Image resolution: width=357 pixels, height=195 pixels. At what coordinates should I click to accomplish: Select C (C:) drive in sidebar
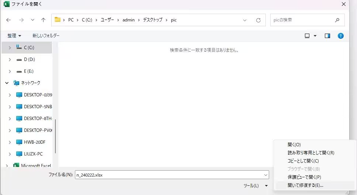(27, 48)
